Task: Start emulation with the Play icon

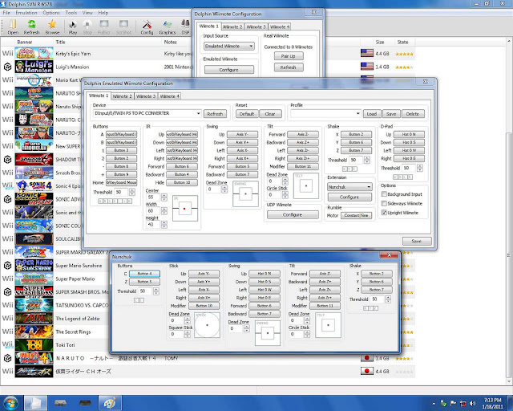Action: (73, 26)
